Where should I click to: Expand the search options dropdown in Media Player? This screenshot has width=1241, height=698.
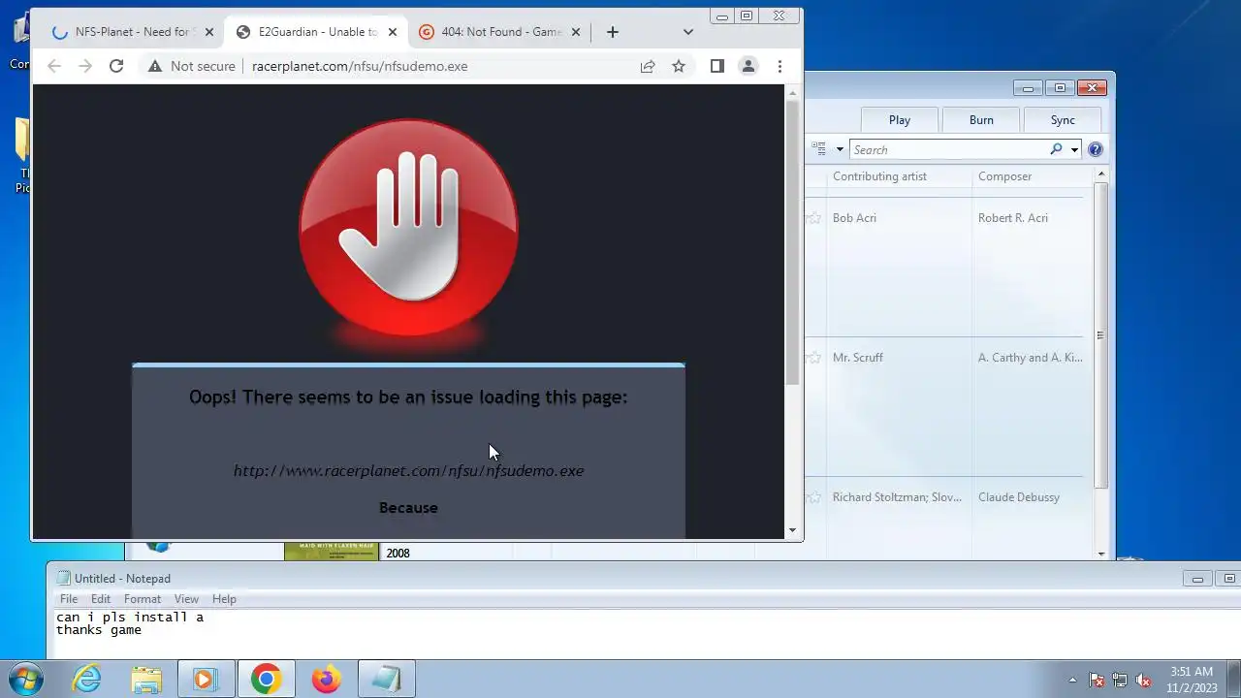coord(1074,149)
